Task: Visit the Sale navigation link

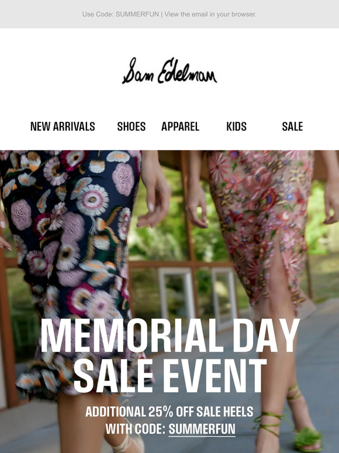Action: click(x=292, y=126)
